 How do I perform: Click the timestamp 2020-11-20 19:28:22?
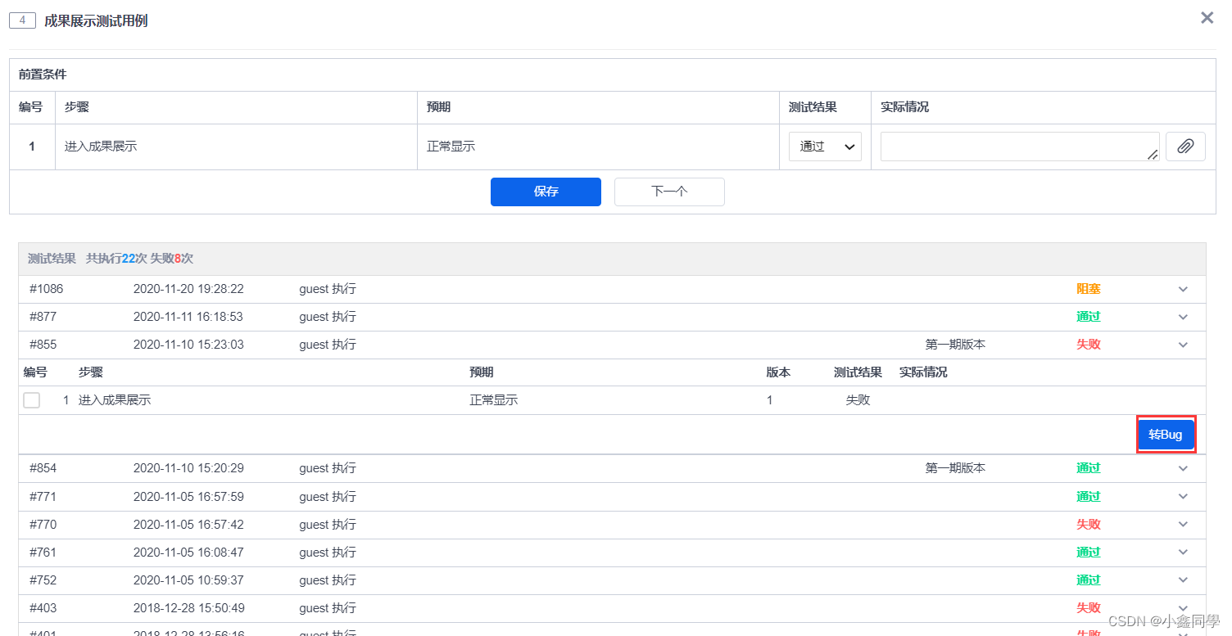tap(188, 289)
